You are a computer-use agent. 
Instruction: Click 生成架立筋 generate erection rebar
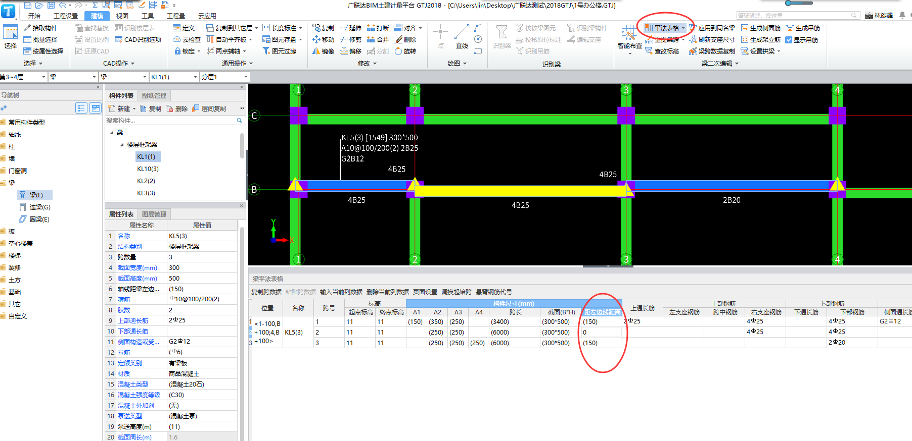tap(761, 39)
